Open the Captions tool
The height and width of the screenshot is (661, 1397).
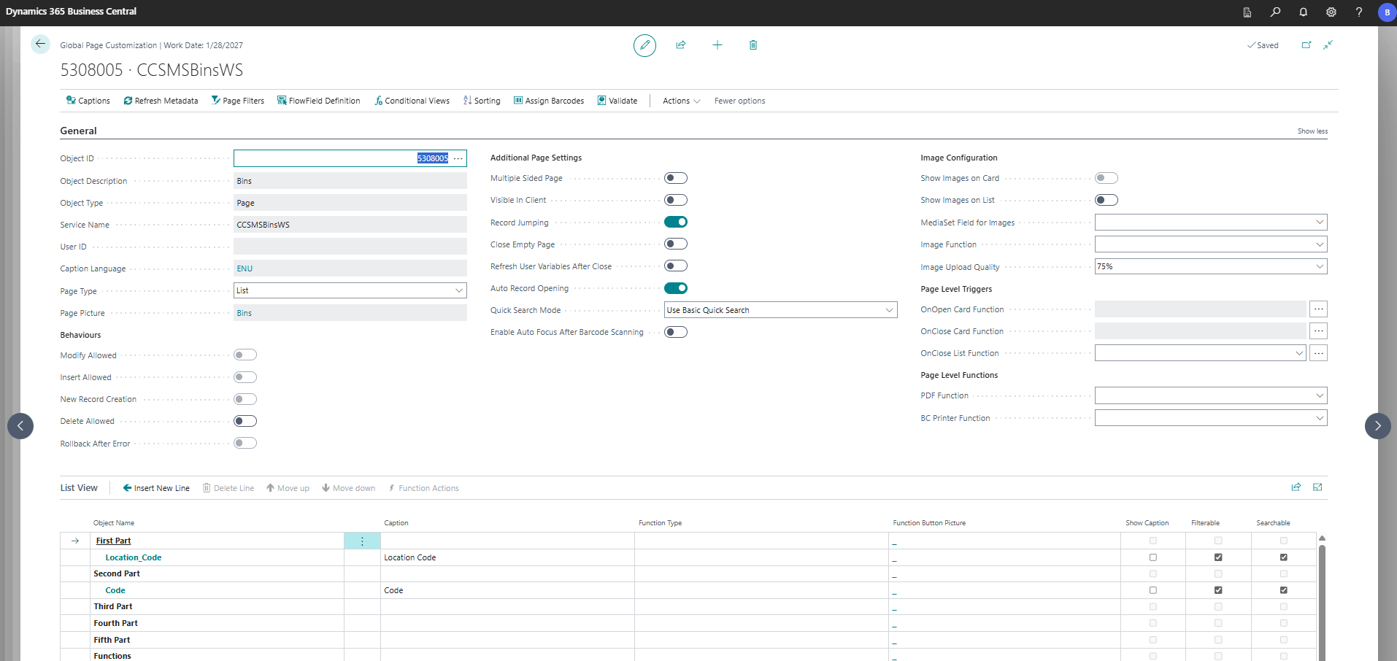pos(87,101)
